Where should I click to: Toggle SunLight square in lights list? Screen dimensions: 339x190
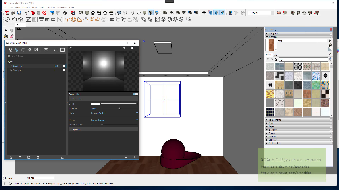pyautogui.click(x=64, y=70)
